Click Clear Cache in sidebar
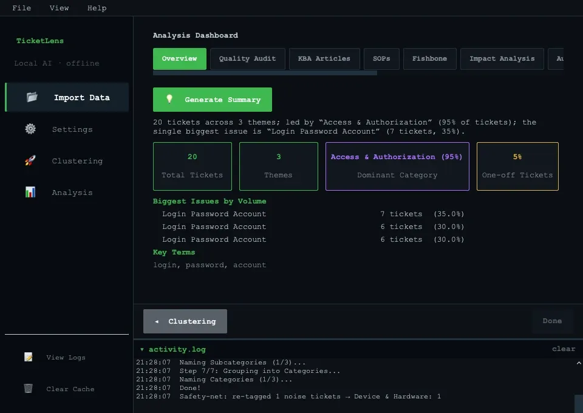 (67, 389)
